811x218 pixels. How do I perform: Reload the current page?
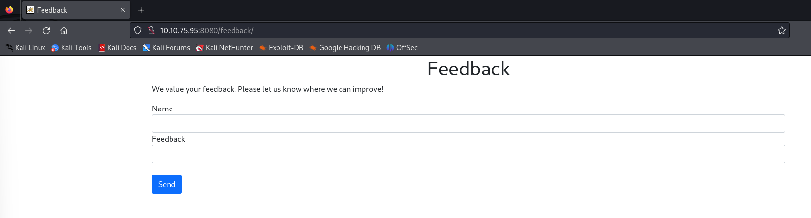46,30
